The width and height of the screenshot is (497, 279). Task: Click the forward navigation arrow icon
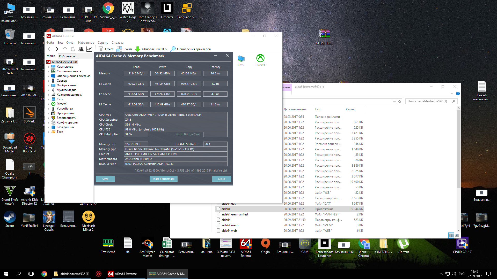click(x=57, y=49)
